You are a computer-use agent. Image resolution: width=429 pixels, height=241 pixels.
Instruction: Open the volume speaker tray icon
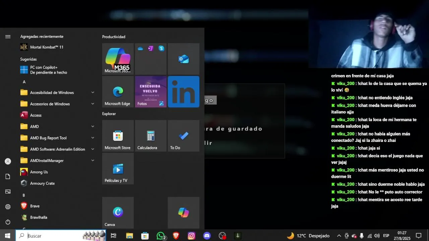pyautogui.click(x=377, y=236)
